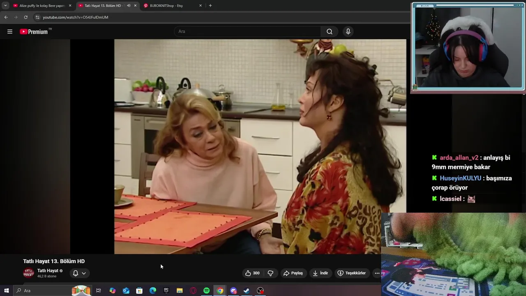Click chat username lcassiel
This screenshot has height=296, width=526.
click(450, 199)
